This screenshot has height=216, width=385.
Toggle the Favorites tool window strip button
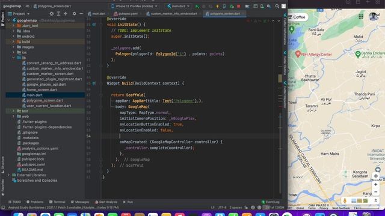(2, 187)
